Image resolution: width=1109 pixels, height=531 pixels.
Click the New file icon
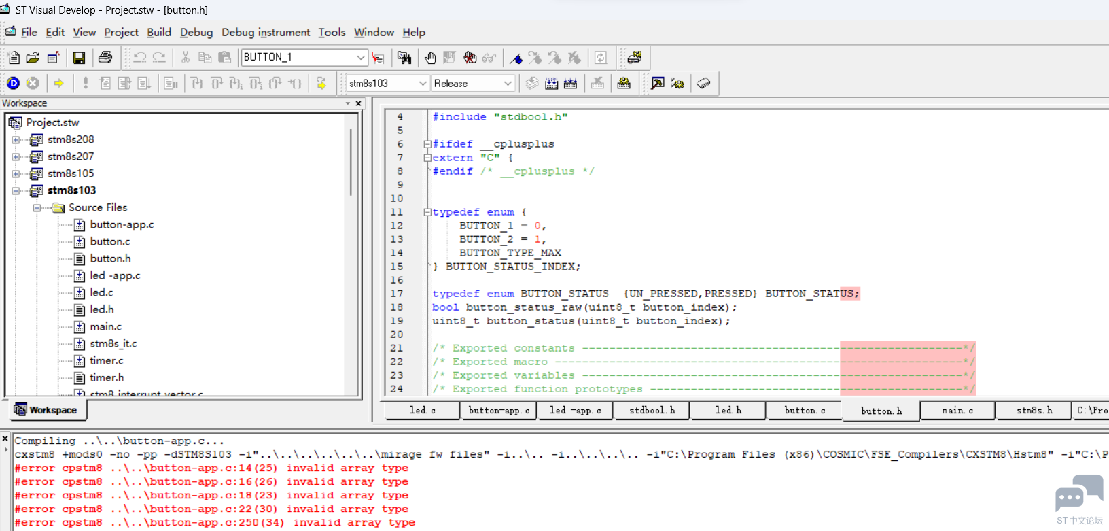[14, 58]
